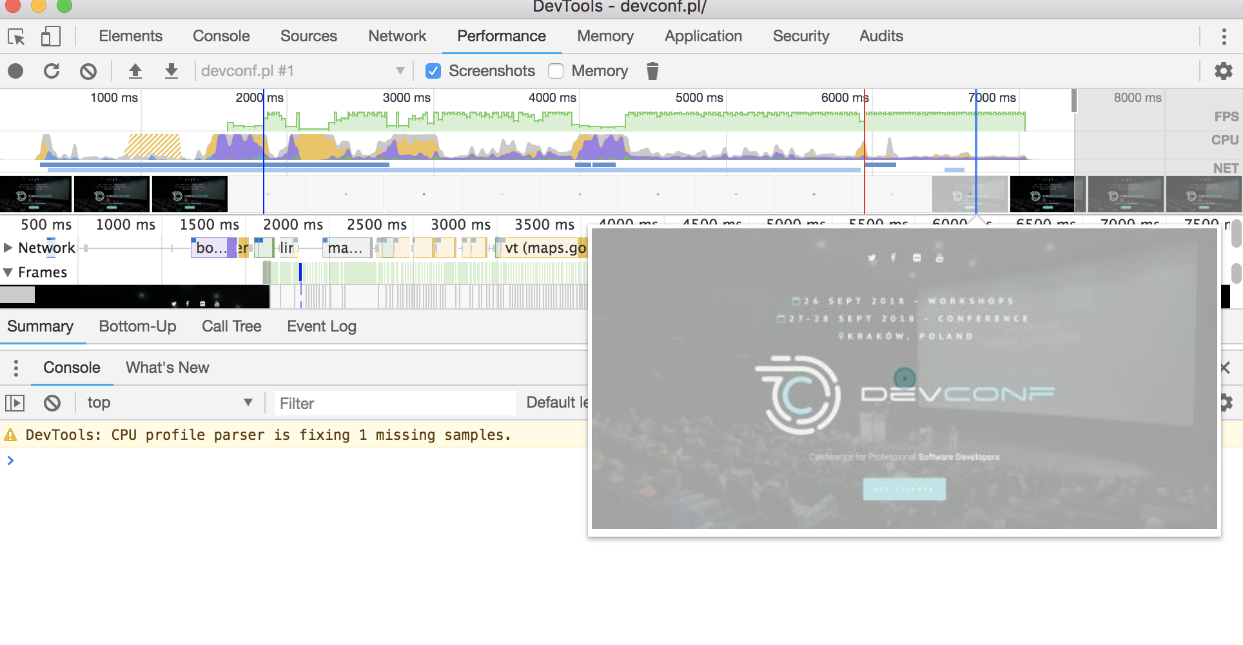Click the FPS chart overview
Viewport: 1243px width, 645px height.
537,120
